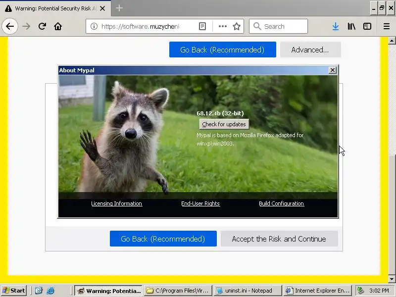Click the Forward arrow in the toolbar
Image resolution: width=396 pixels, height=297 pixels.
point(26,26)
